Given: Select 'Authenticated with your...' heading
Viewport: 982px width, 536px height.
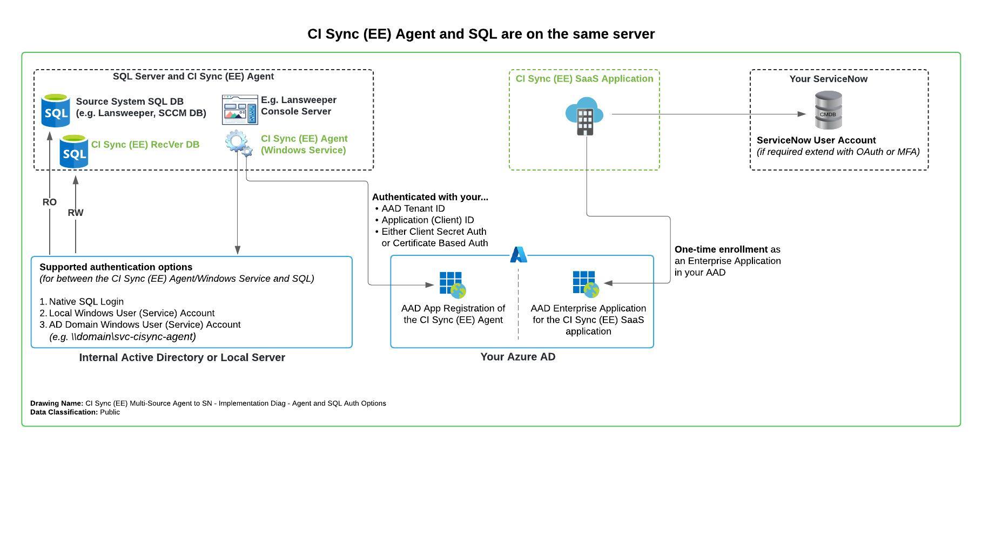Looking at the screenshot, I should (x=430, y=197).
